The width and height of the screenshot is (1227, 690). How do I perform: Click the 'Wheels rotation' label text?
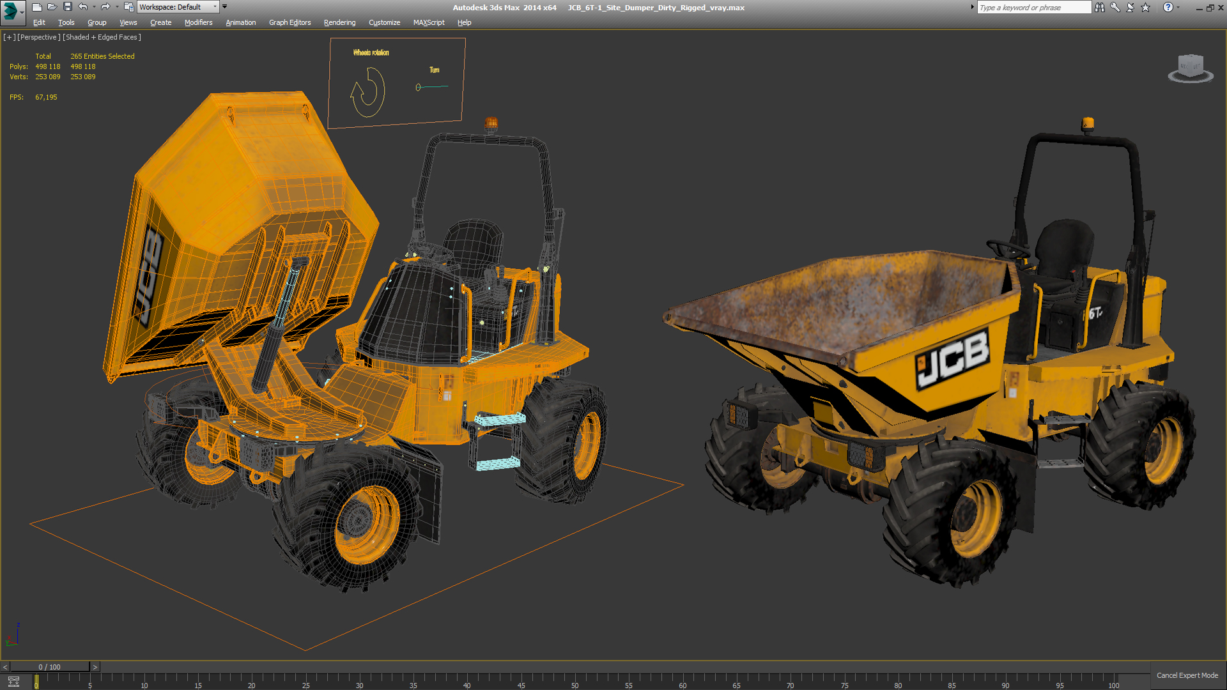371,52
